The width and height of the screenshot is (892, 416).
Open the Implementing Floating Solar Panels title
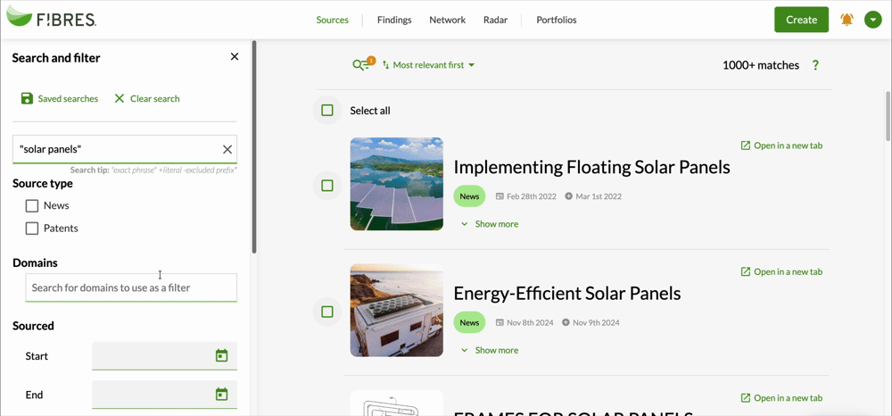click(591, 167)
